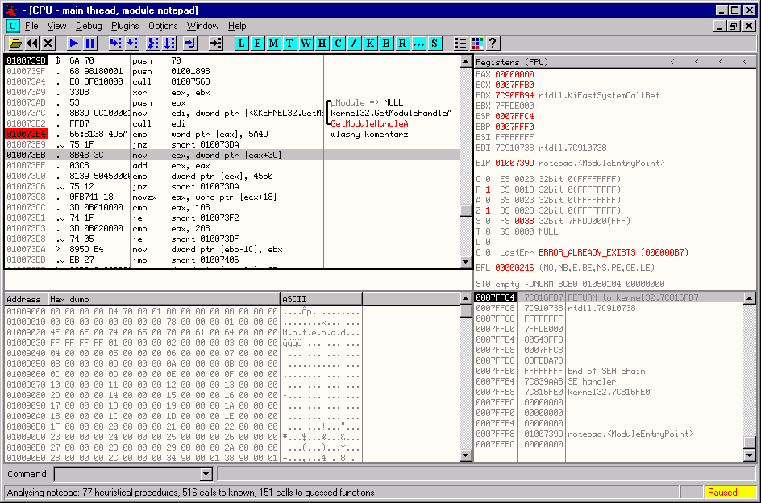This screenshot has height=503, width=761.
Task: Click the Z flag value
Action: coord(488,210)
